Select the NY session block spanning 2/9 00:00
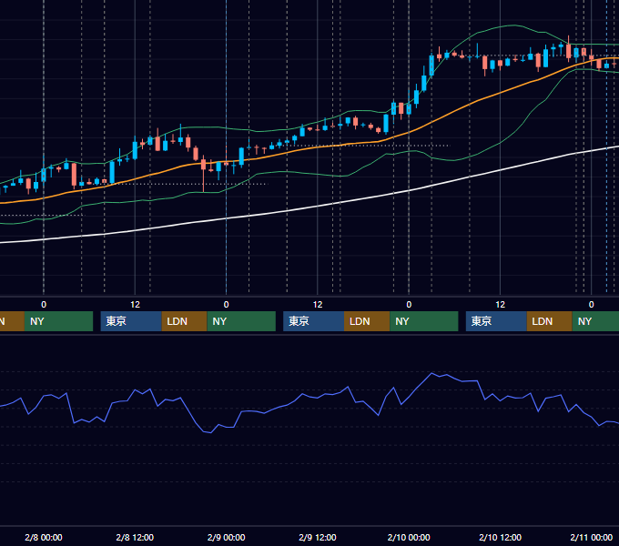 (x=241, y=321)
